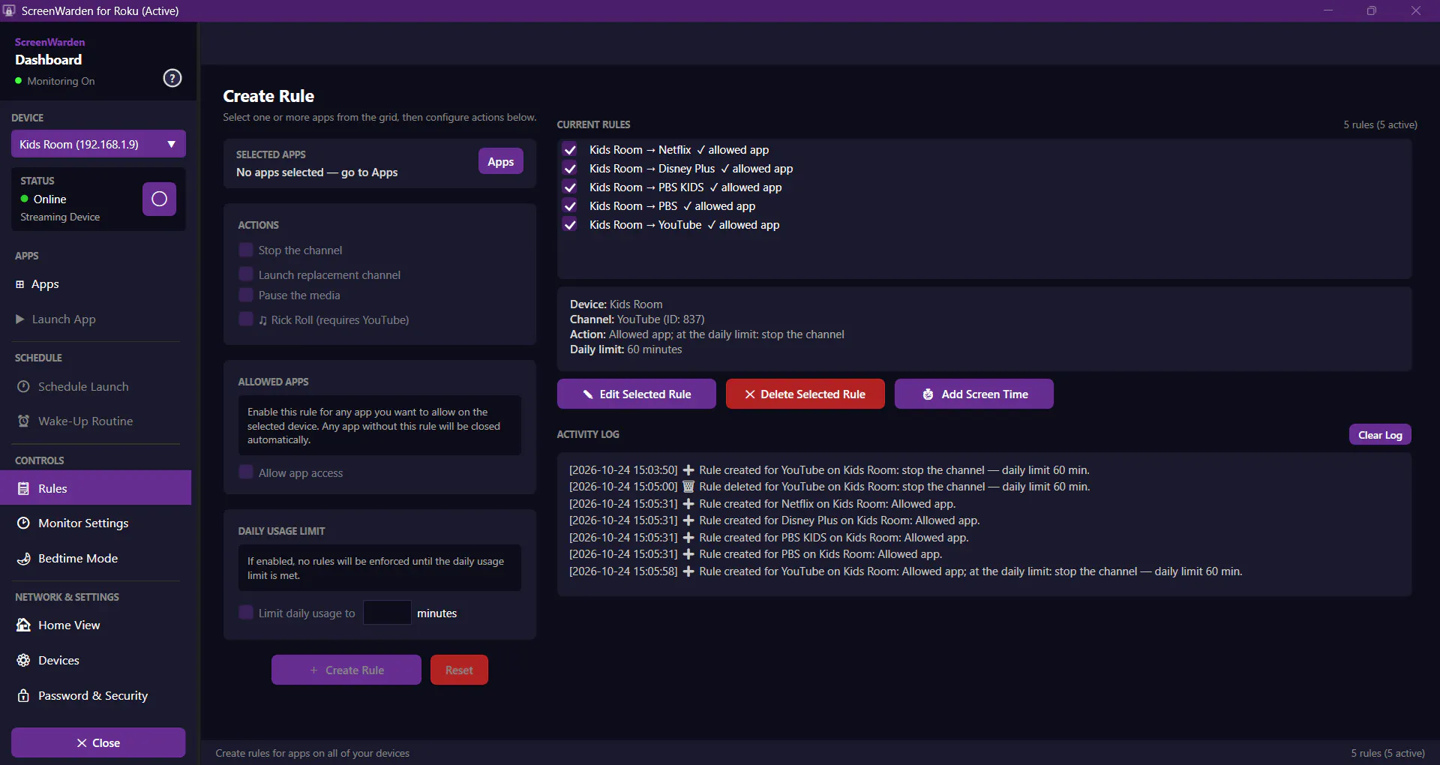Viewport: 1440px width, 765px height.
Task: Click the Create Rule button
Action: click(346, 670)
